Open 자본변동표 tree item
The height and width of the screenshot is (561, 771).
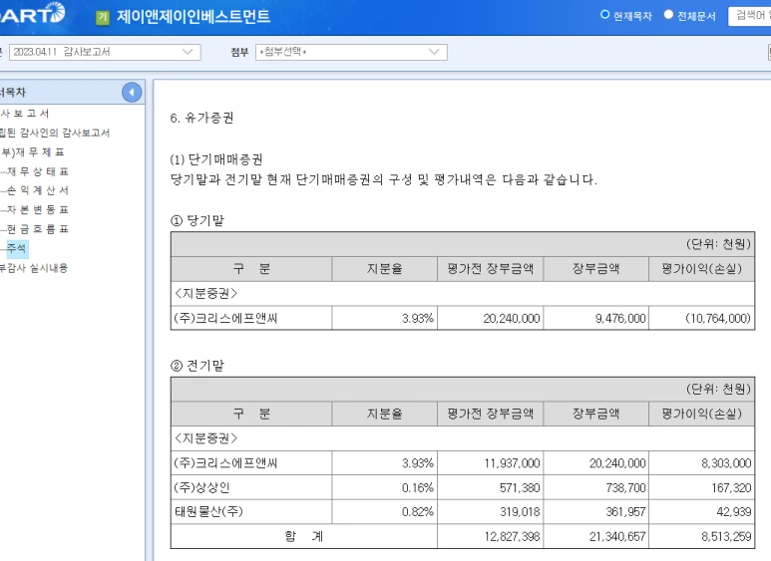click(x=37, y=210)
